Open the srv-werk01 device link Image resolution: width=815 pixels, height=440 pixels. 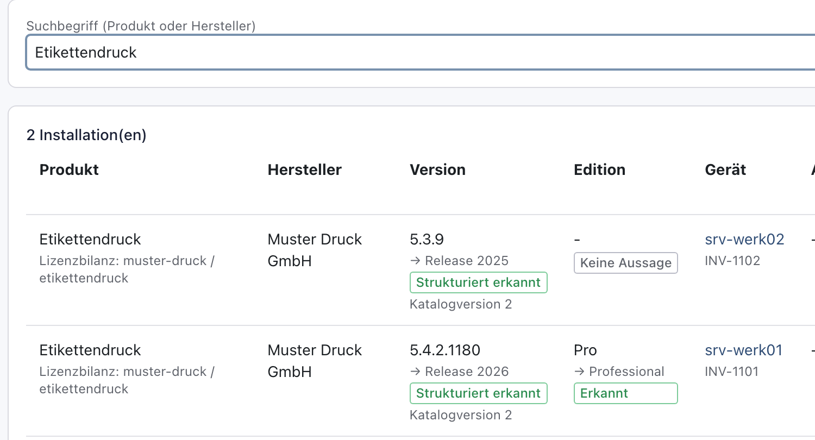click(x=743, y=350)
